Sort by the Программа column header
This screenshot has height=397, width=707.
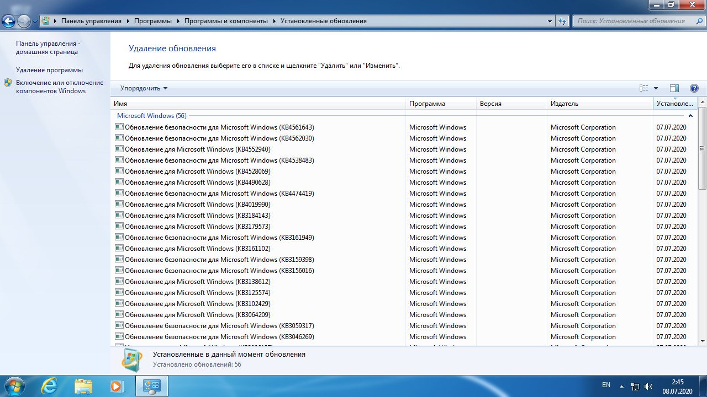[x=441, y=104]
